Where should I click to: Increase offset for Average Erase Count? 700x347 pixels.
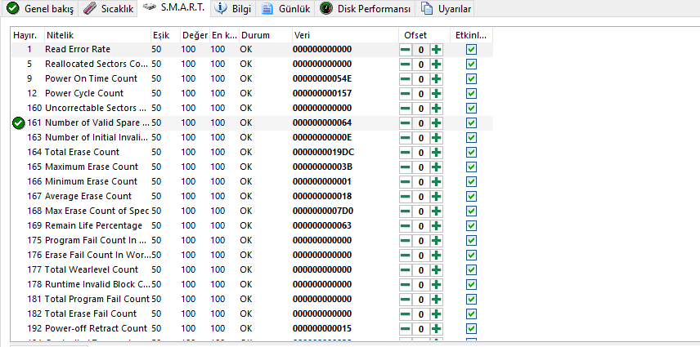(x=437, y=197)
